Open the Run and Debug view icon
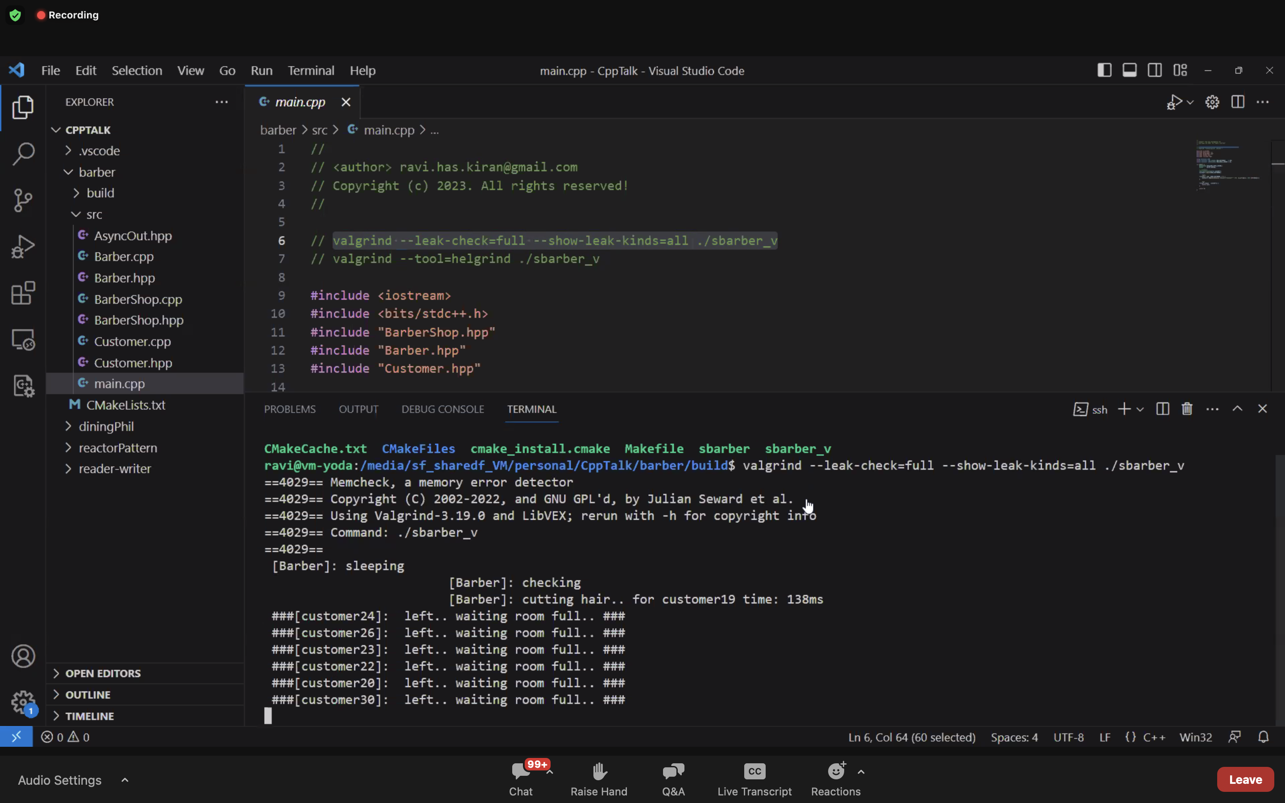 (x=23, y=247)
